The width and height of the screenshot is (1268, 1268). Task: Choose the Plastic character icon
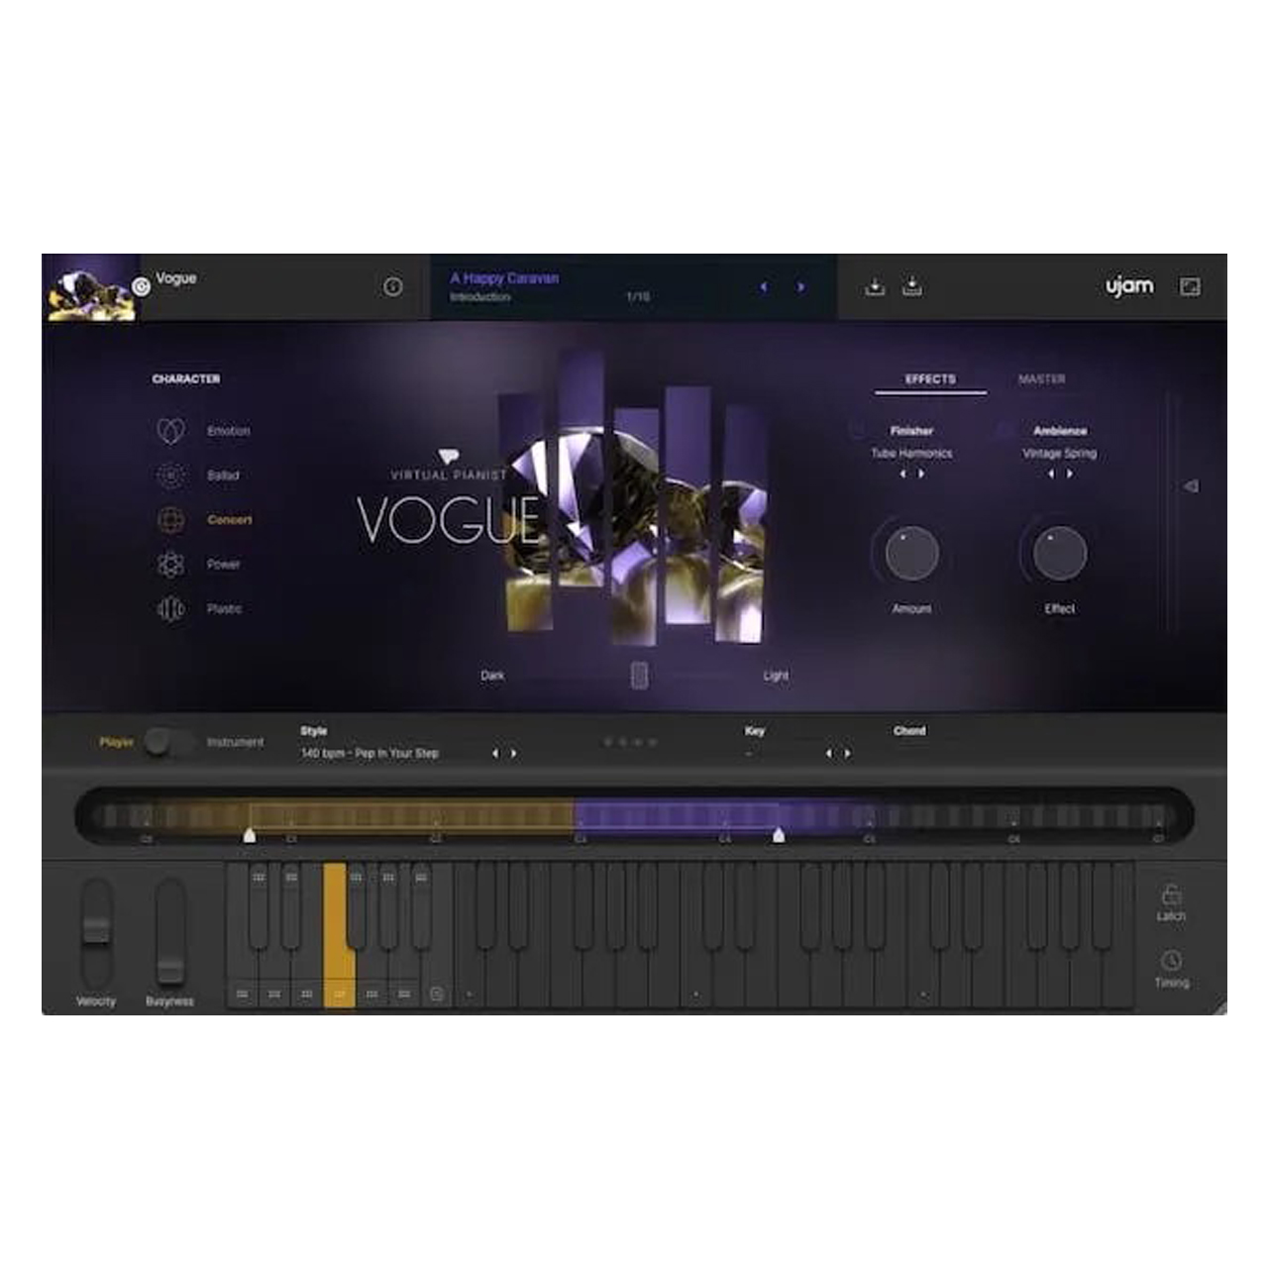point(170,608)
